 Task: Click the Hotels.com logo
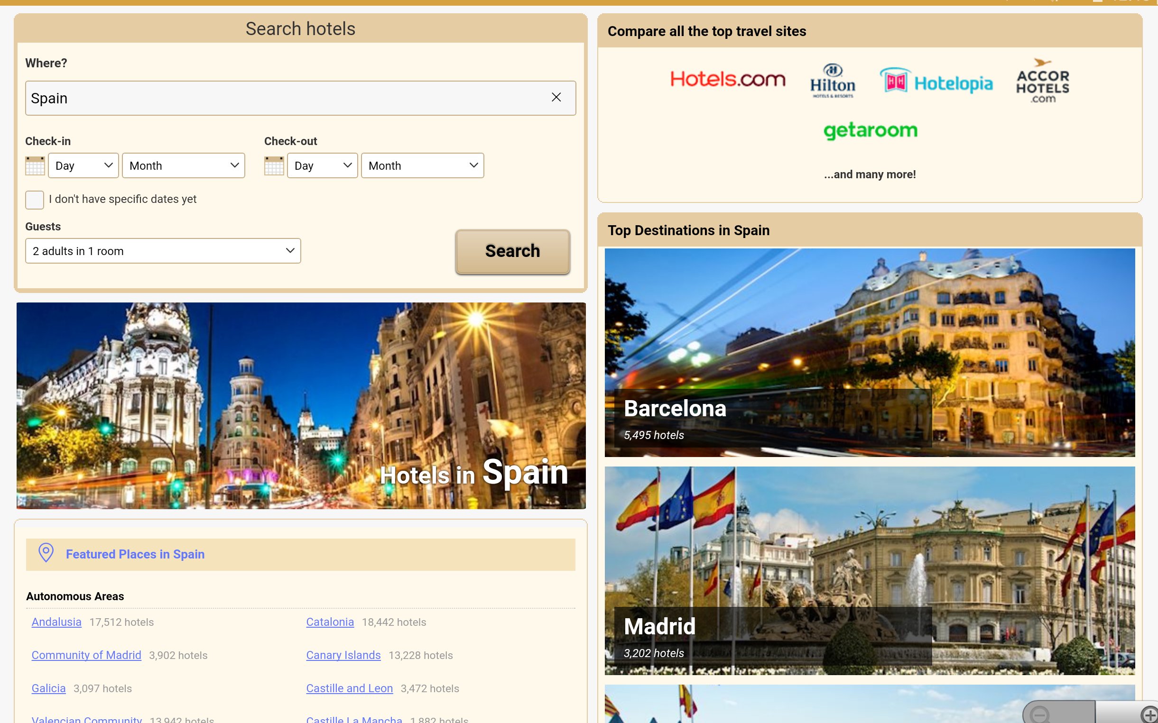point(727,79)
